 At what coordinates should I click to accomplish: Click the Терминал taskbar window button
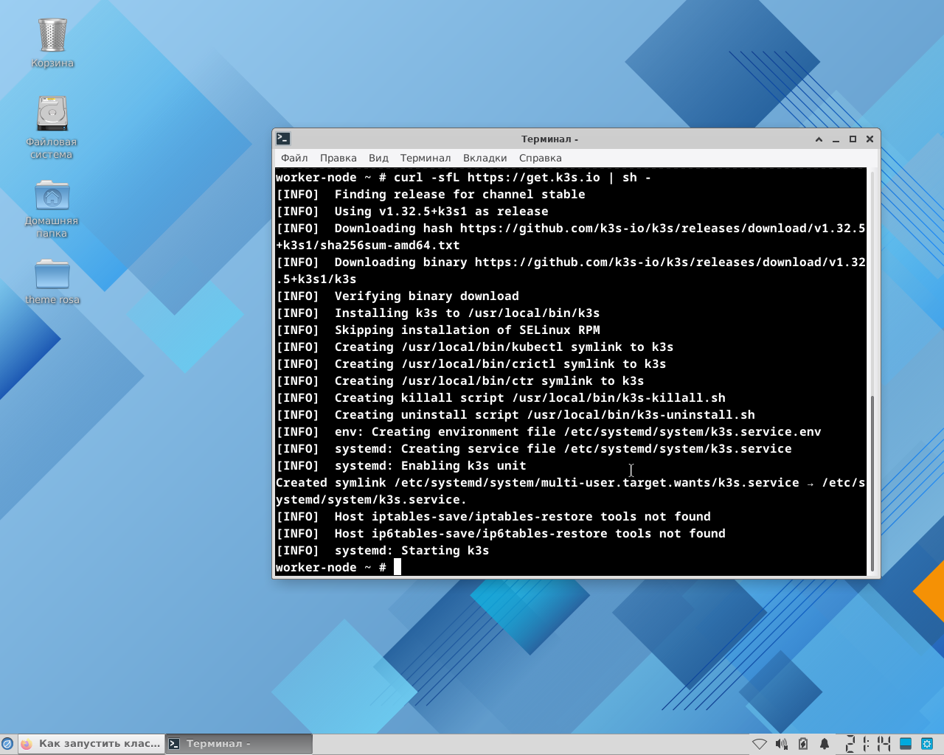point(238,744)
